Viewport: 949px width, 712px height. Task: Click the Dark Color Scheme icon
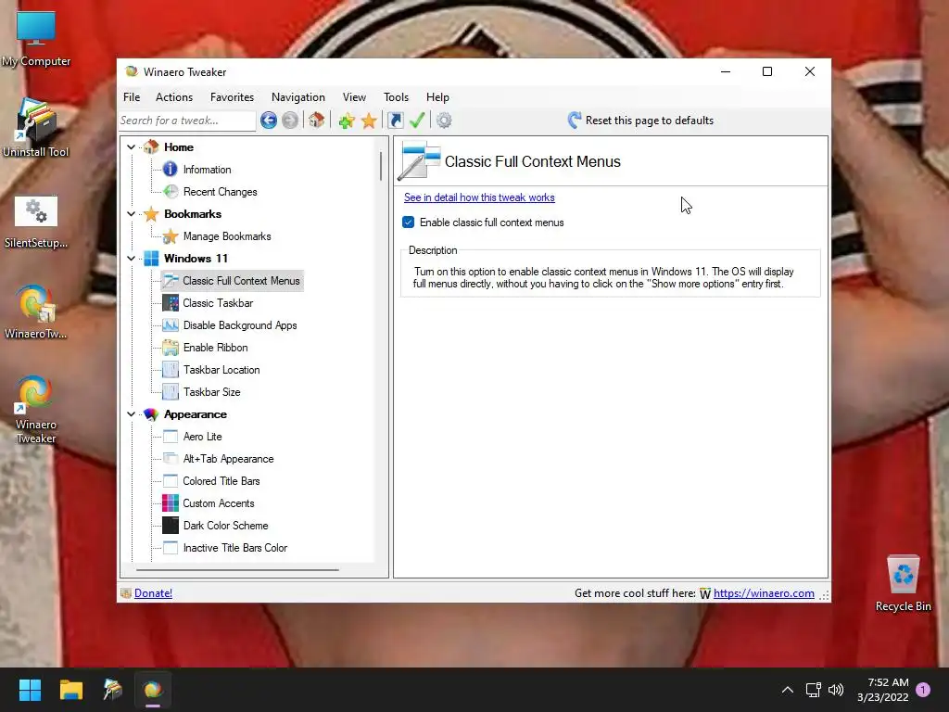[x=171, y=526]
